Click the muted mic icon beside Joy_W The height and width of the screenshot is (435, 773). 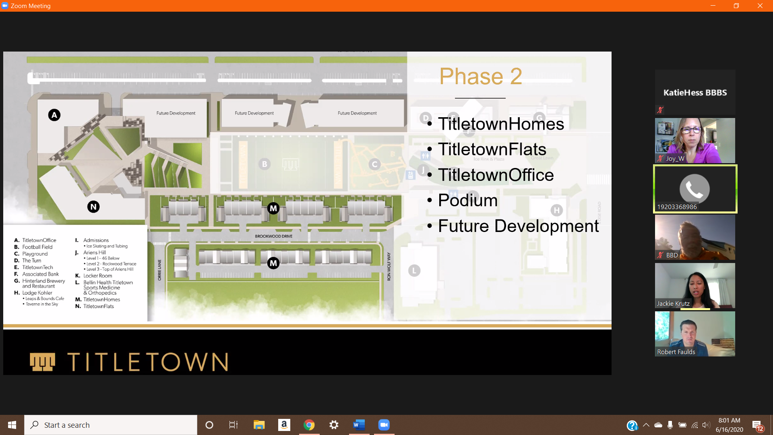coord(660,158)
